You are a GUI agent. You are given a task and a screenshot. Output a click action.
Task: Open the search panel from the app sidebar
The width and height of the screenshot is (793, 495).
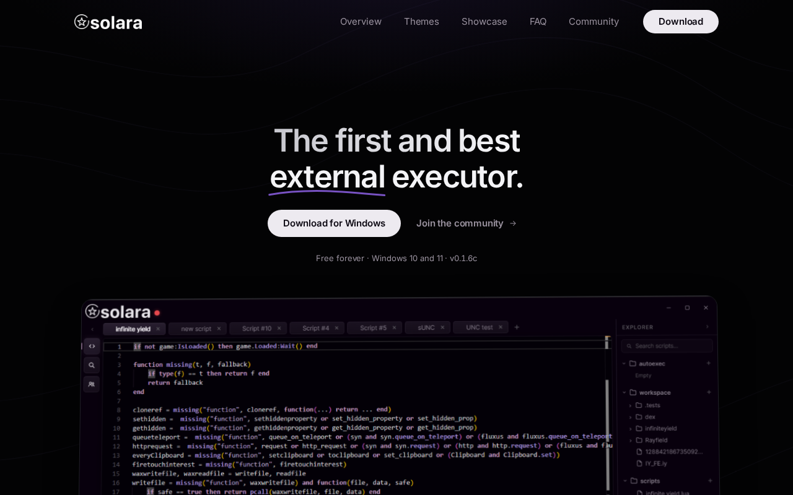(92, 365)
